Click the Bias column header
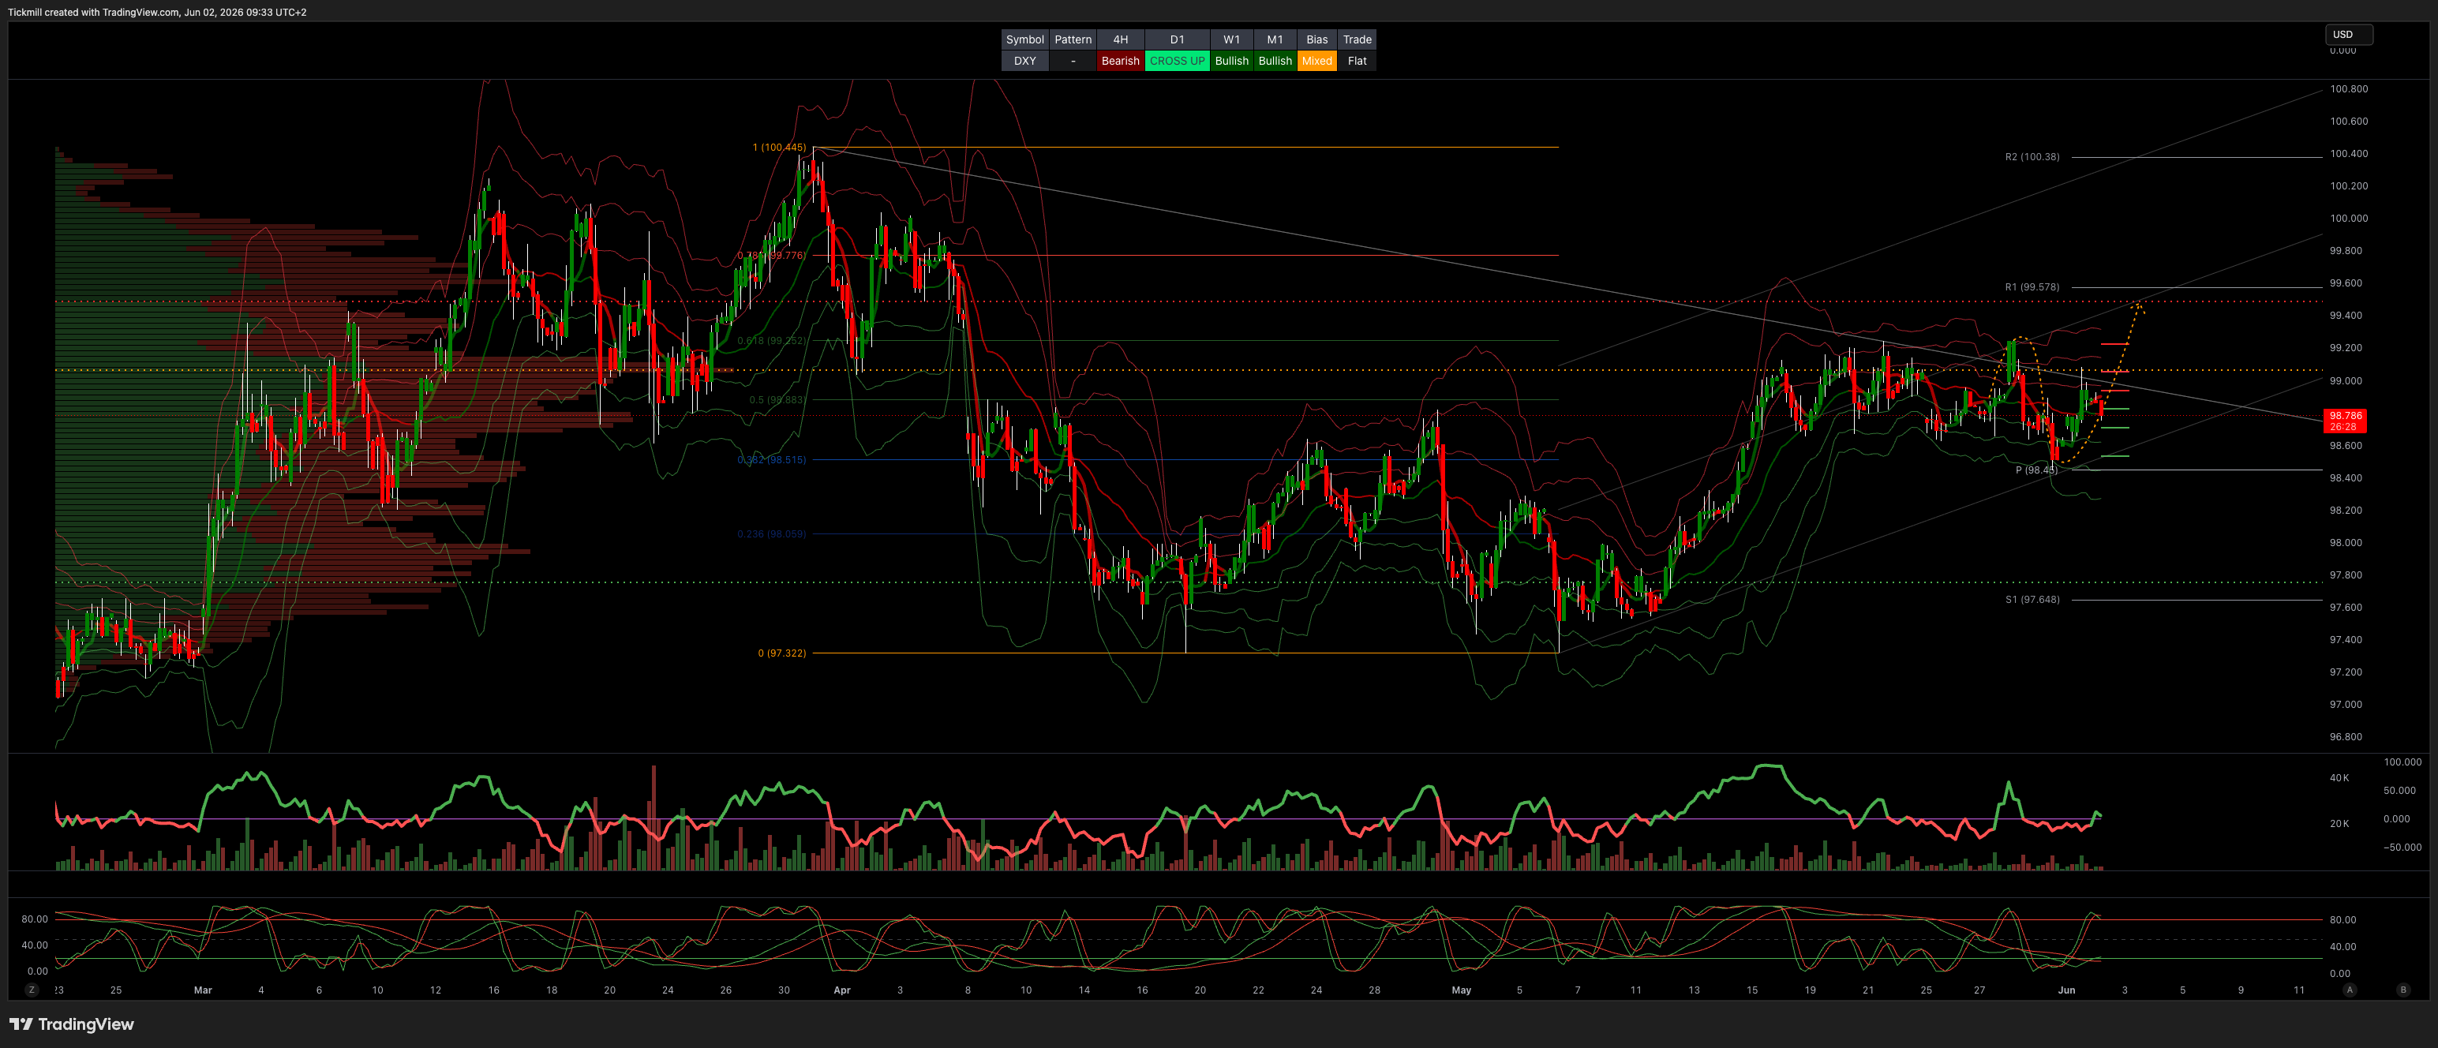The width and height of the screenshot is (2438, 1048). coord(1316,39)
